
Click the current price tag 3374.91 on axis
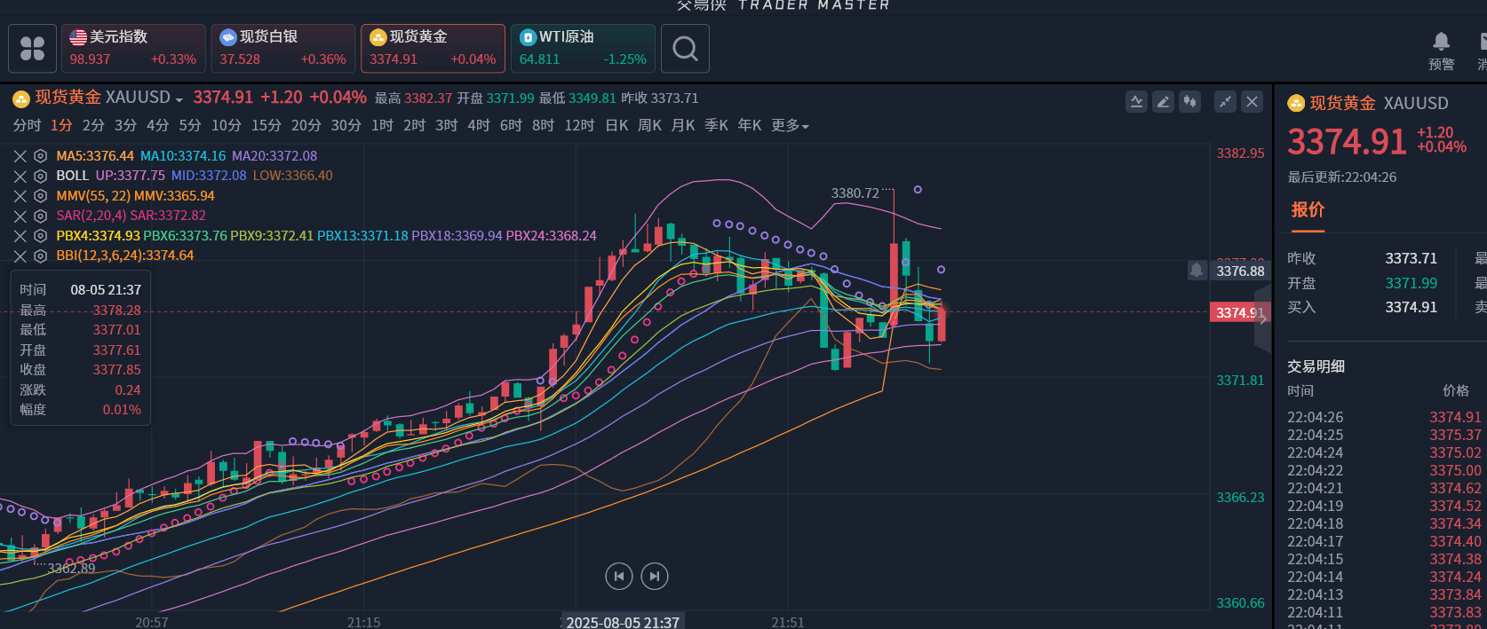[x=1240, y=312]
